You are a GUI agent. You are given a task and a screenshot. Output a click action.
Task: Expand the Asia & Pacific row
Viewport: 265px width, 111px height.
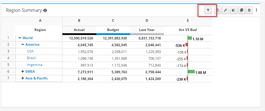[x=23, y=78]
